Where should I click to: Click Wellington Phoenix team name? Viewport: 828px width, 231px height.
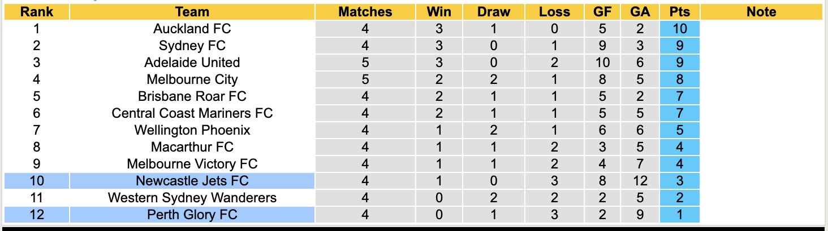(x=192, y=130)
